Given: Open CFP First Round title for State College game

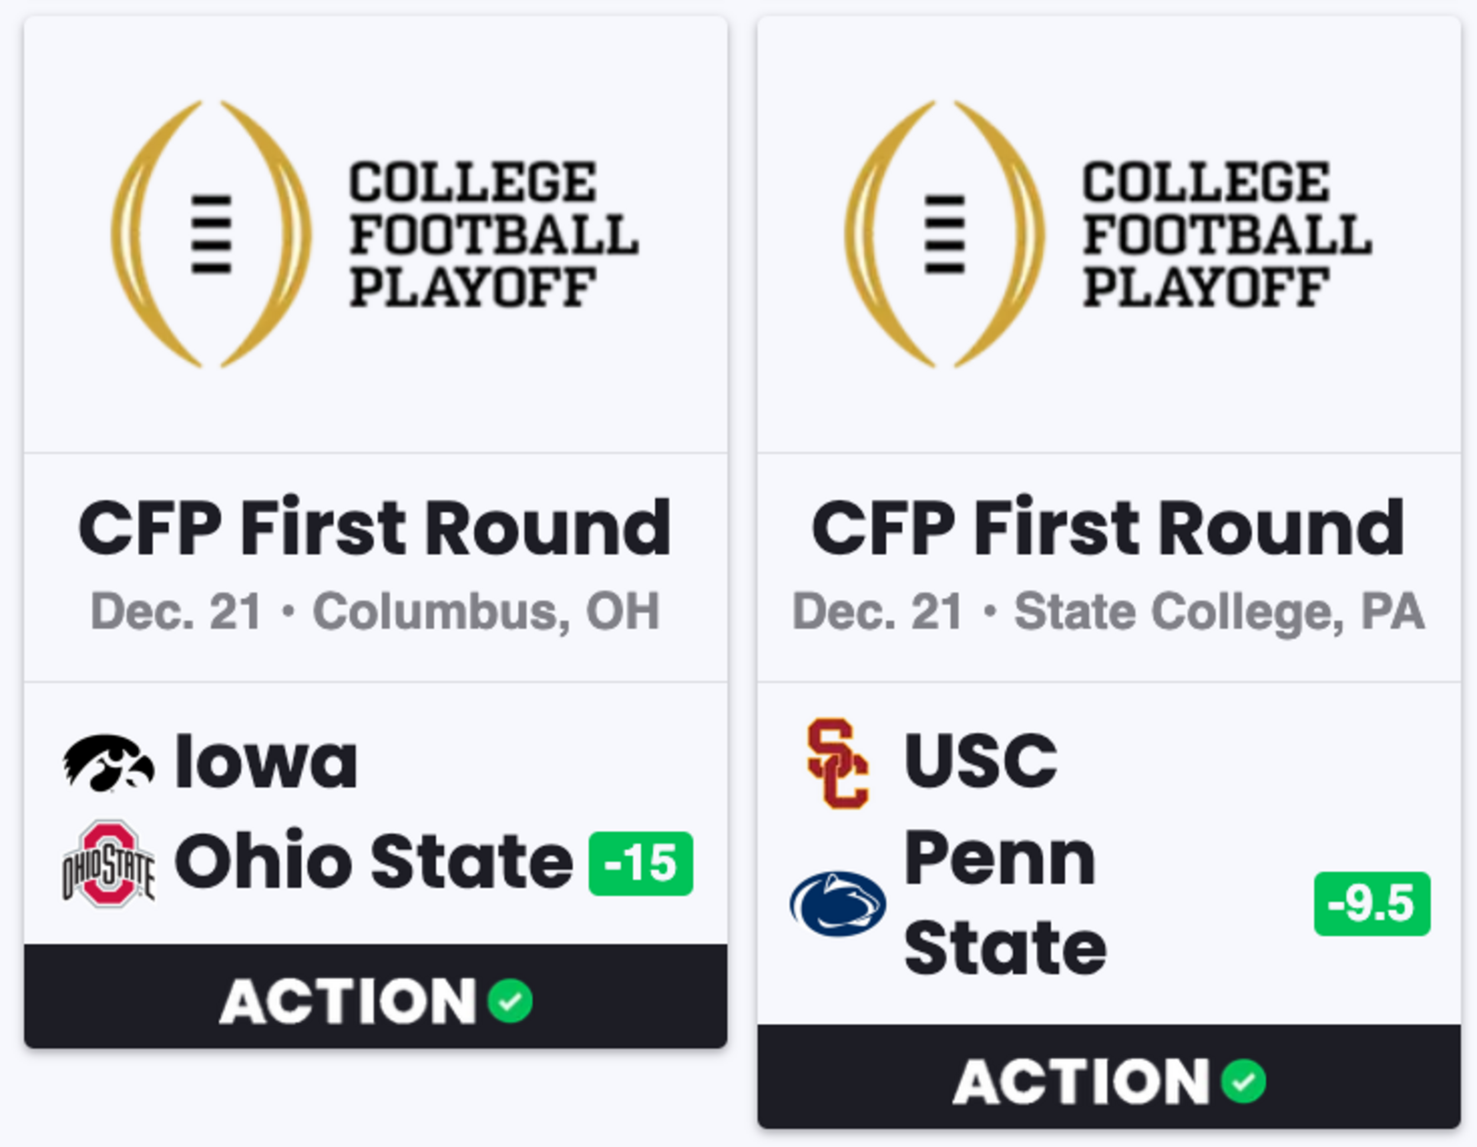Looking at the screenshot, I should (x=1108, y=528).
